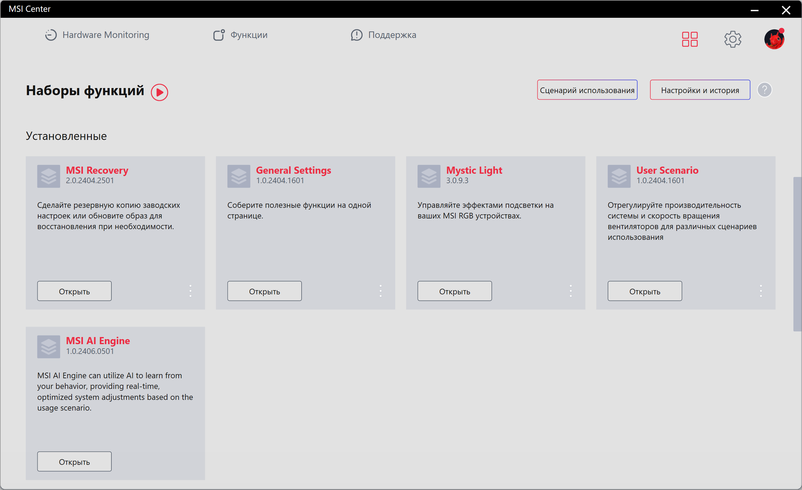Click the Настройки и история button
The image size is (802, 490).
pos(700,90)
